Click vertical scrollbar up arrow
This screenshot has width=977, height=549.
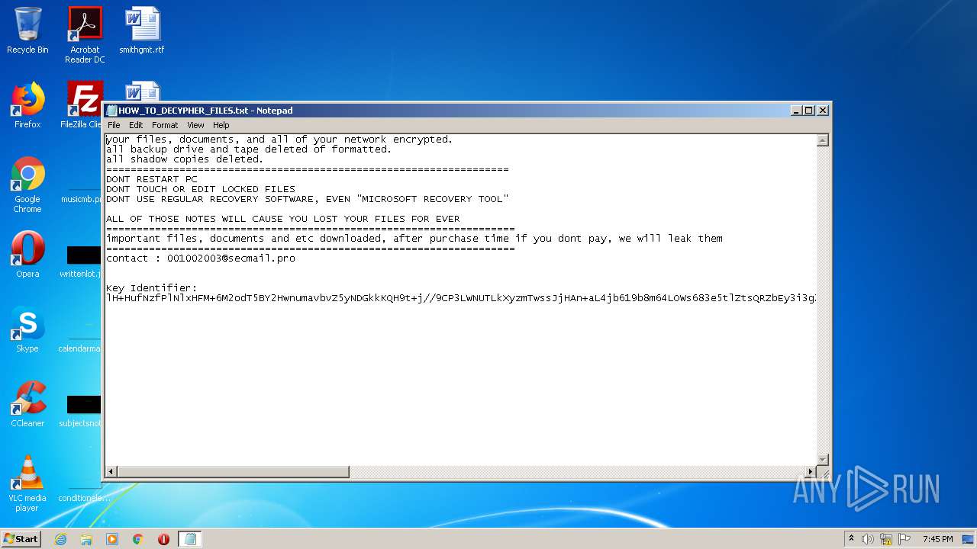[823, 140]
